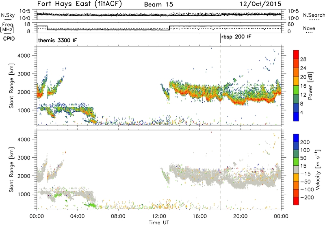Click the "4000" tick on power panel

[24, 56]
